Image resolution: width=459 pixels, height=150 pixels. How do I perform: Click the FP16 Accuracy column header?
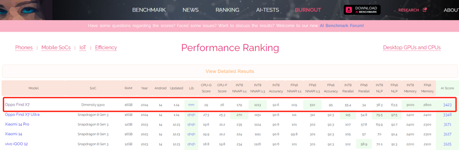(330, 88)
